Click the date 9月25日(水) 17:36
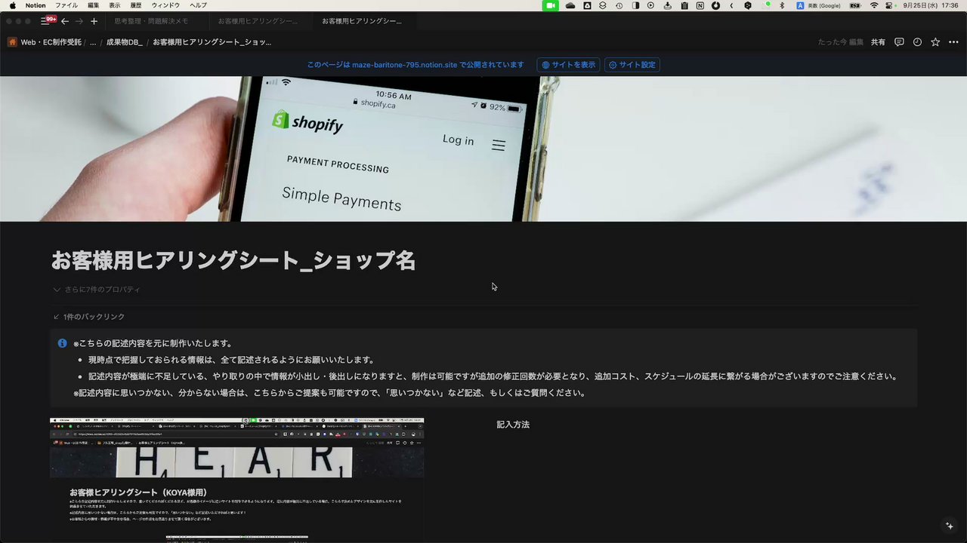967x543 pixels. pyautogui.click(x=931, y=5)
